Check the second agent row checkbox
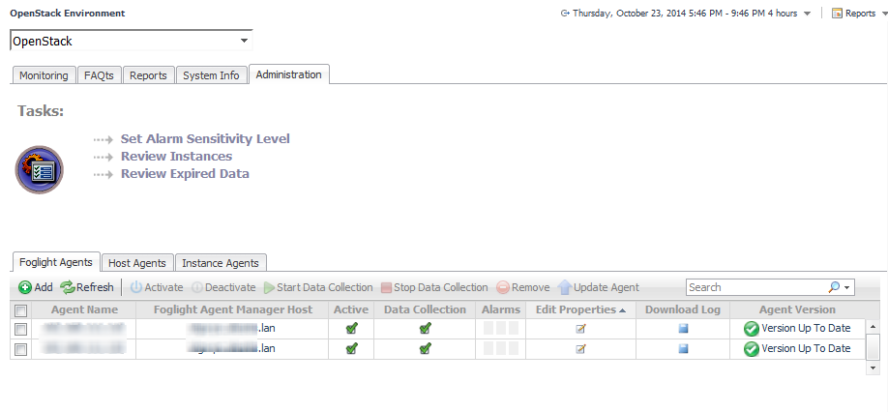Screen dimensions: 888x412 coord(20,350)
